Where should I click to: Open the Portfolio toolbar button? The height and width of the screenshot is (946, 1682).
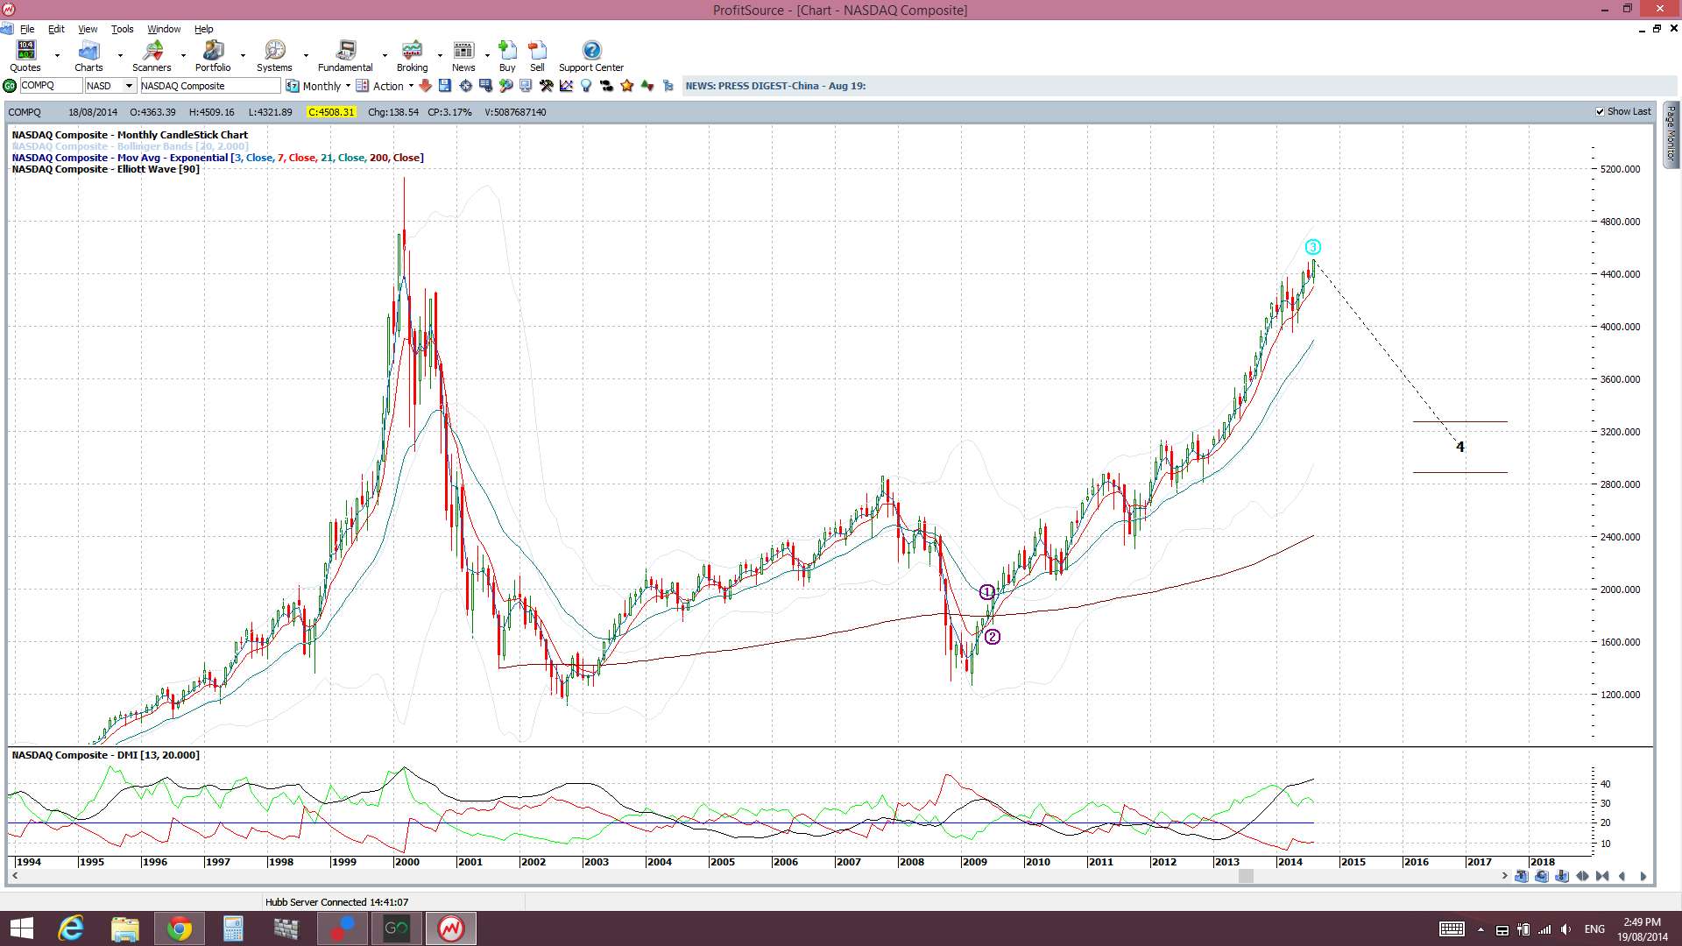click(x=213, y=56)
